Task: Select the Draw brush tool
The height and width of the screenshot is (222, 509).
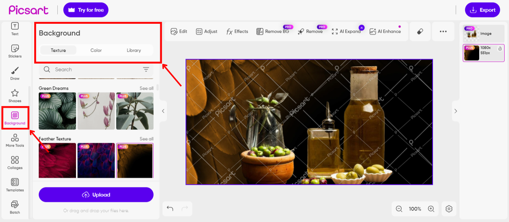Action: (15, 73)
